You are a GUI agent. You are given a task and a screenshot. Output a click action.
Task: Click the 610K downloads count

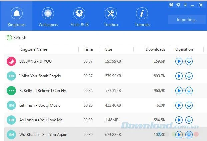(161, 105)
